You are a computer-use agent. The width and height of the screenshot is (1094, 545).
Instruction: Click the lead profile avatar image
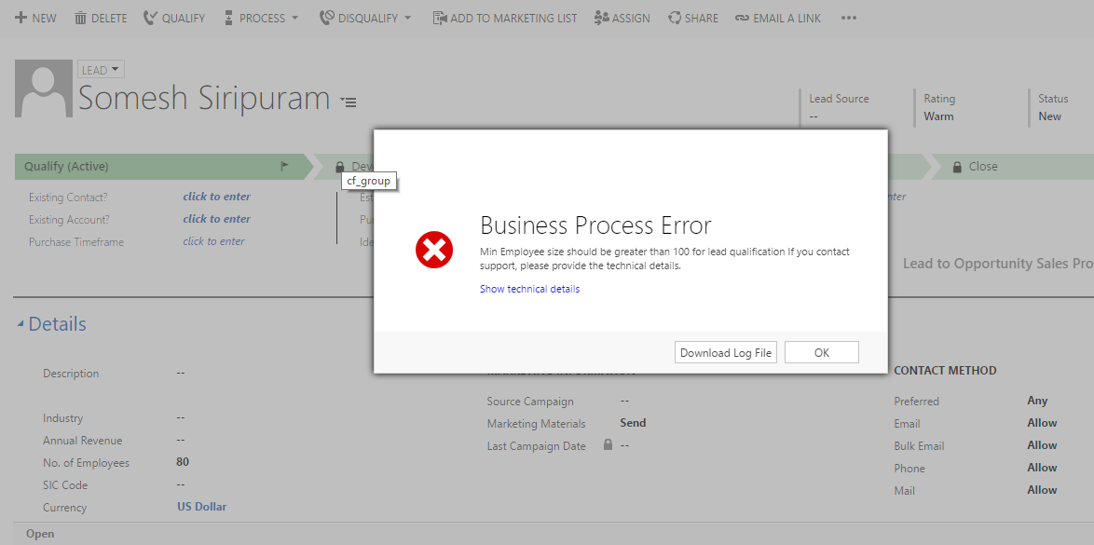click(x=43, y=89)
